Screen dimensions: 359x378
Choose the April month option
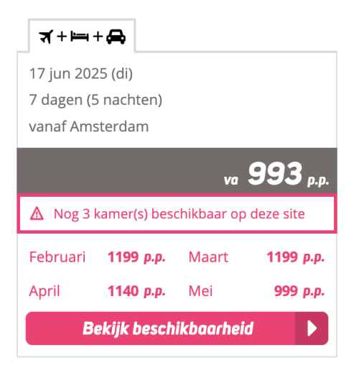coord(45,291)
